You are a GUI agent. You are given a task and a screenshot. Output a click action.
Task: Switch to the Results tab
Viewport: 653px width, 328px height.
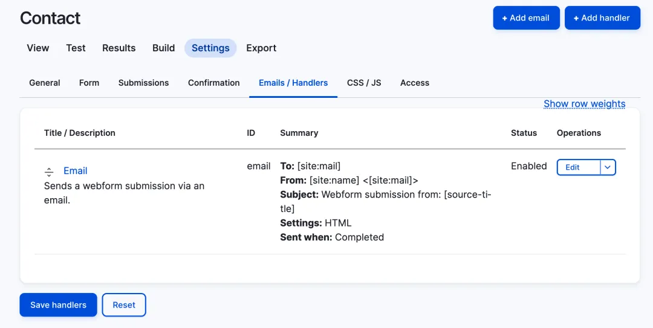point(119,48)
